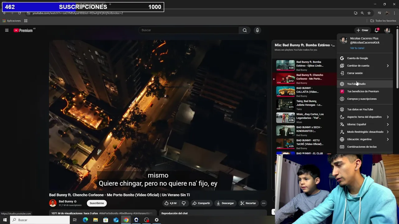Select Cuenta de Google menu entry

click(365, 58)
